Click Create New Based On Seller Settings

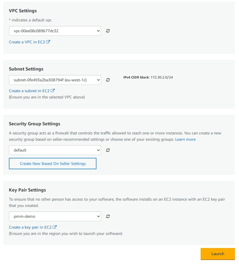(x=53, y=163)
